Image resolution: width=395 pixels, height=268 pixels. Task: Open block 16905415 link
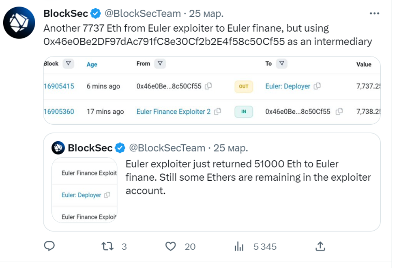click(59, 86)
